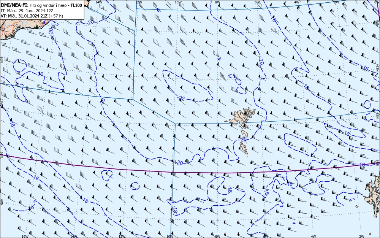Select the "-22" isotherm contour label
Screen dimensions: 380x238
[x=181, y=98]
